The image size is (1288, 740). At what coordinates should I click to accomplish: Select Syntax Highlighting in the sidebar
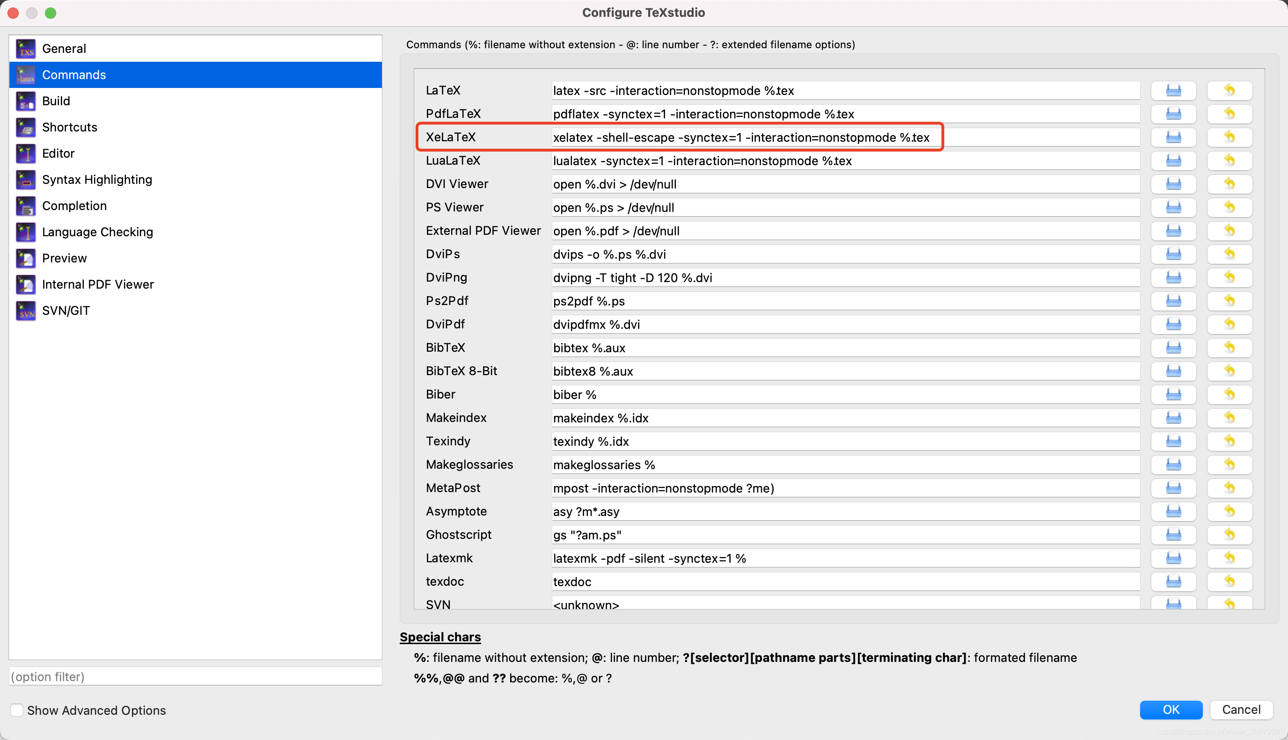96,180
